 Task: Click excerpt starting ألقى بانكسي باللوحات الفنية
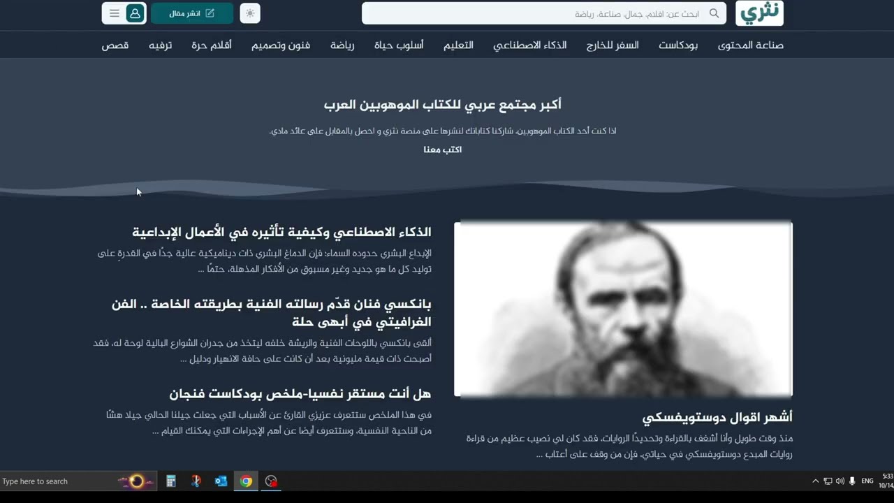pyautogui.click(x=263, y=351)
